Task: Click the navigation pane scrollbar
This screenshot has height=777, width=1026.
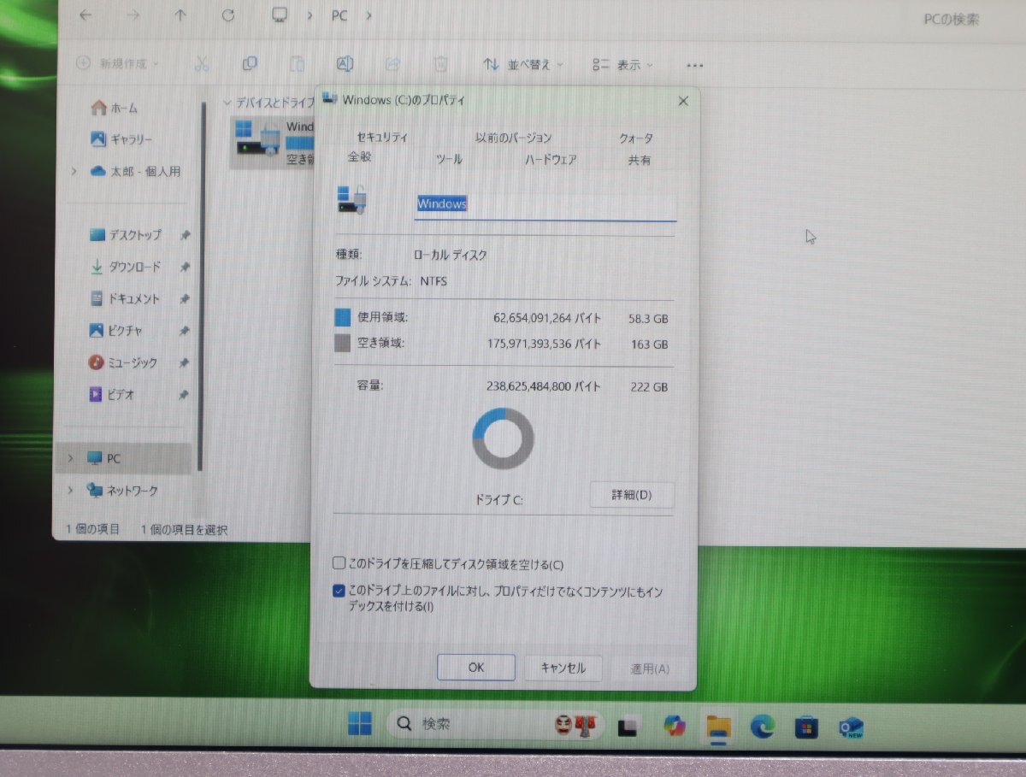Action: 203,286
